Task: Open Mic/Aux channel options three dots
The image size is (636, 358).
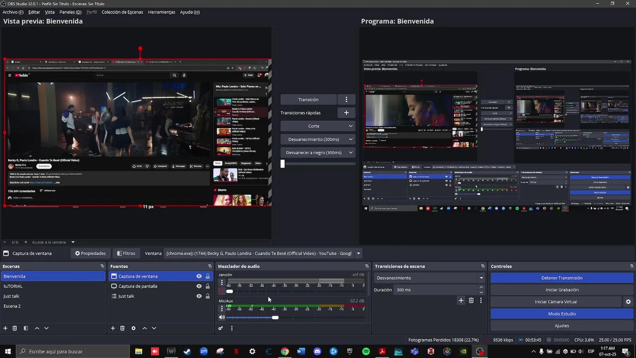Action: [x=222, y=308]
